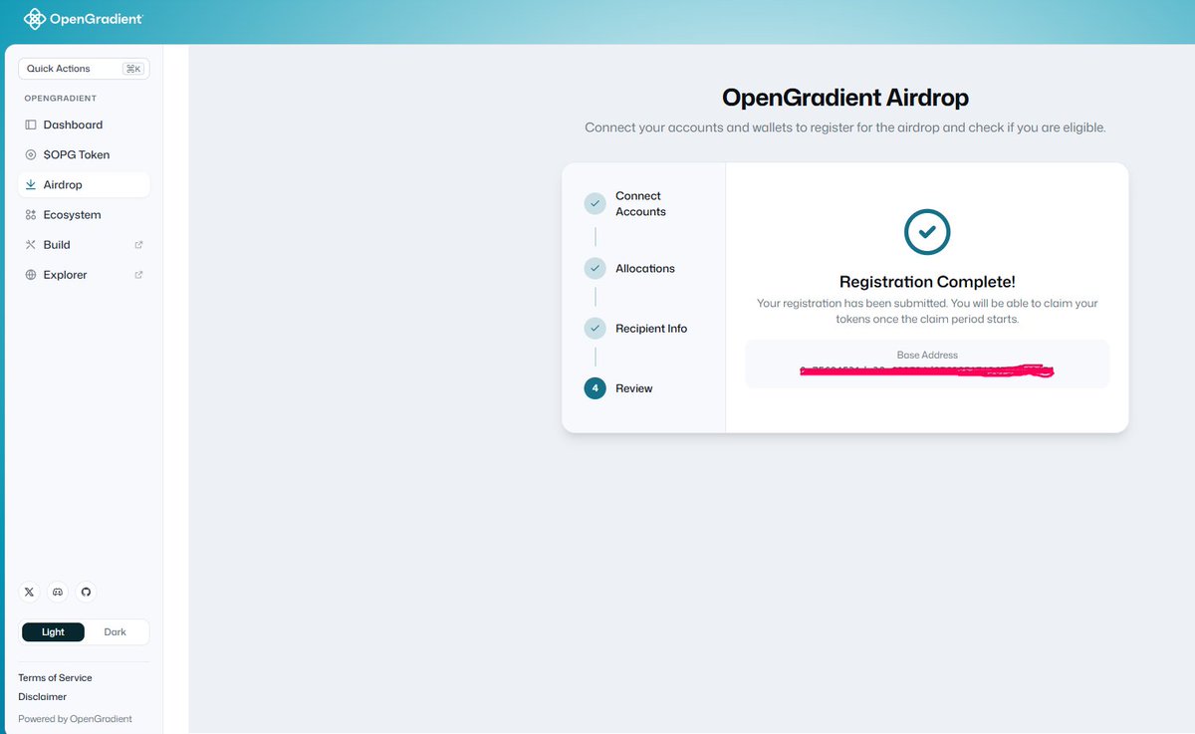Click the Airdrop download arrow icon
The width and height of the screenshot is (1195, 734).
pos(31,184)
